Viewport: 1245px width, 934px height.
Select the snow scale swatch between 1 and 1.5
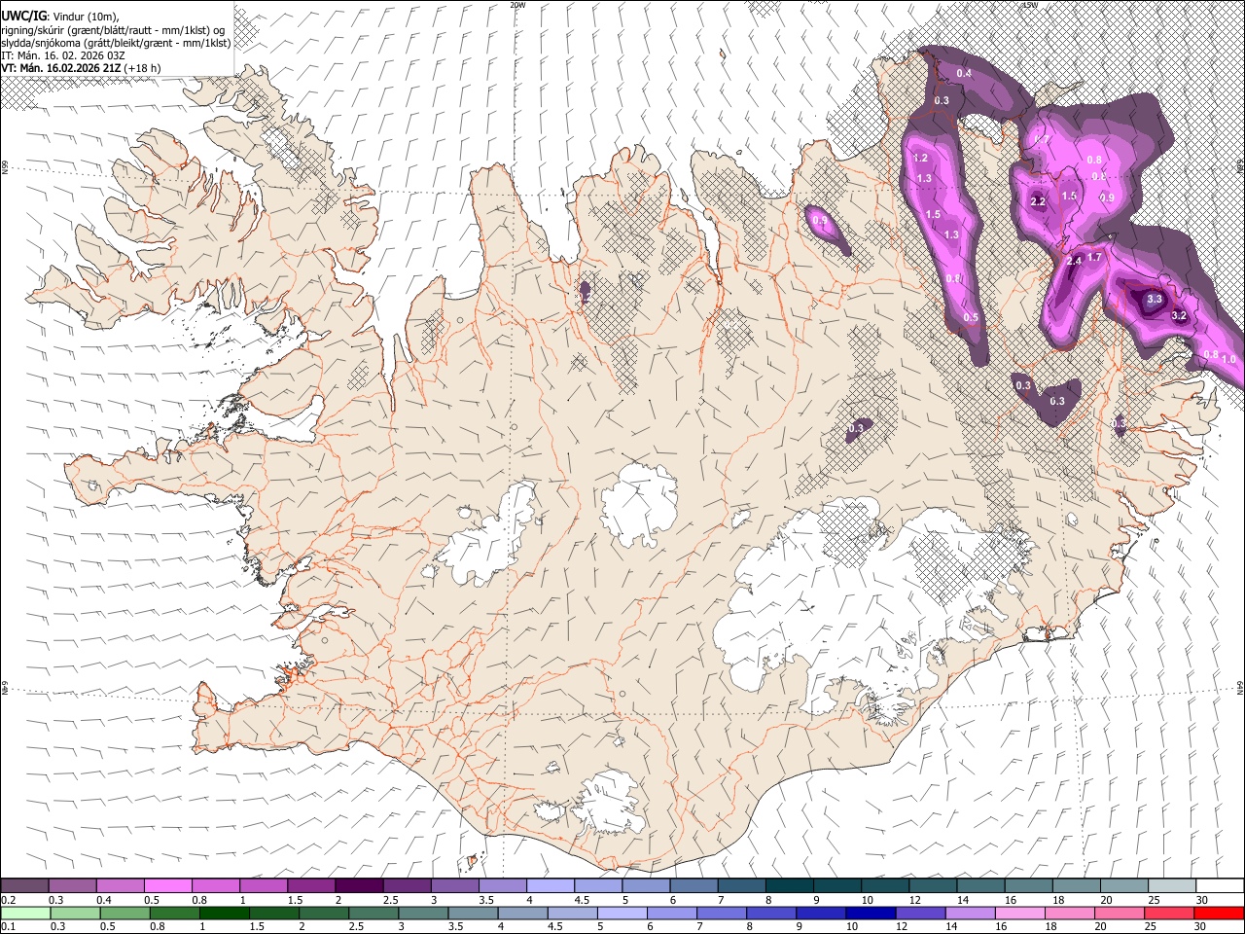click(264, 886)
